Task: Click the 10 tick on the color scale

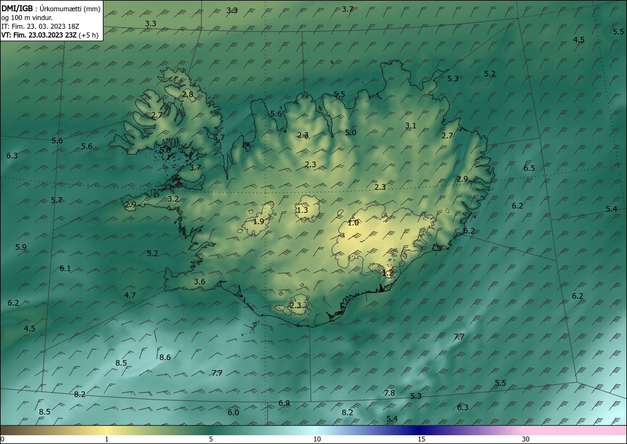Action: coord(317,439)
